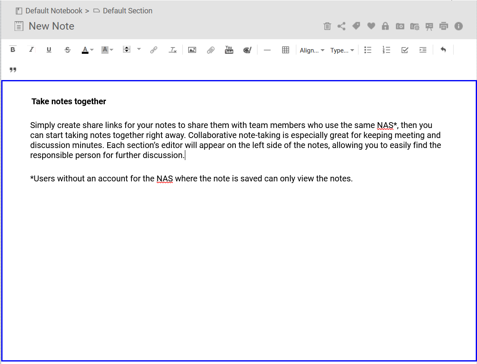This screenshot has height=364, width=477.
Task: Toggle underline formatting
Action: pos(49,50)
